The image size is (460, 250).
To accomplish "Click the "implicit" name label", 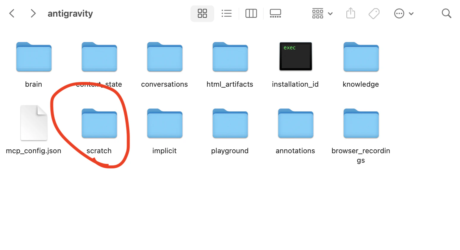I will click(x=165, y=151).
